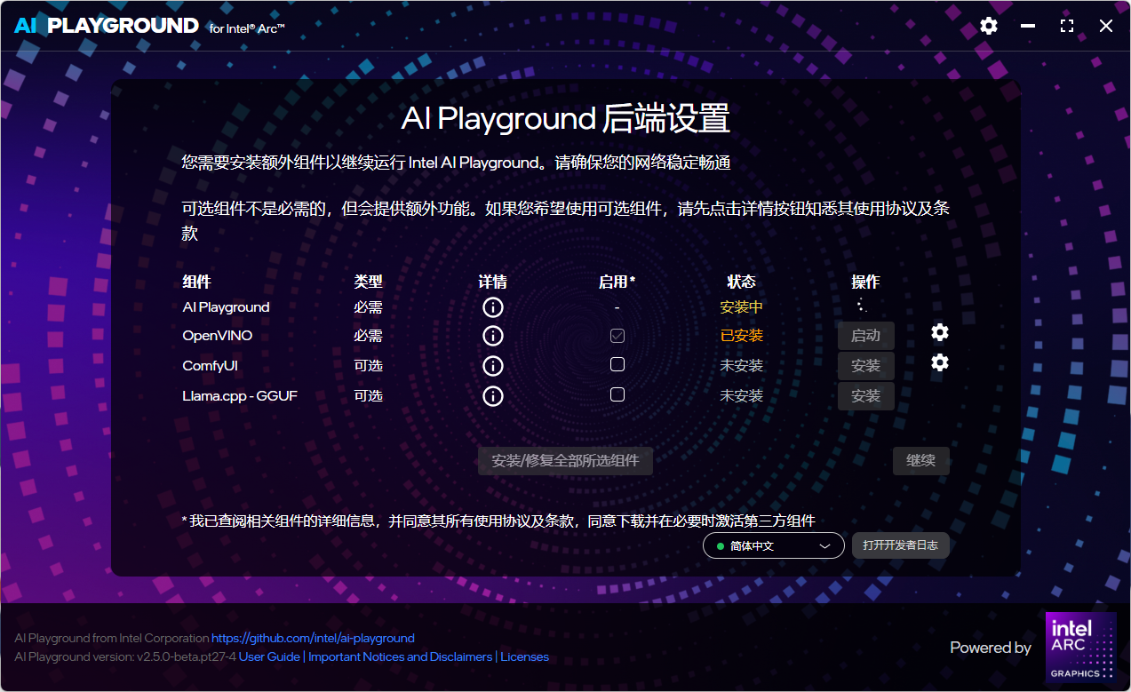Viewport: 1131px width, 692px height.
Task: Click the 状态 column header
Action: [x=741, y=282]
